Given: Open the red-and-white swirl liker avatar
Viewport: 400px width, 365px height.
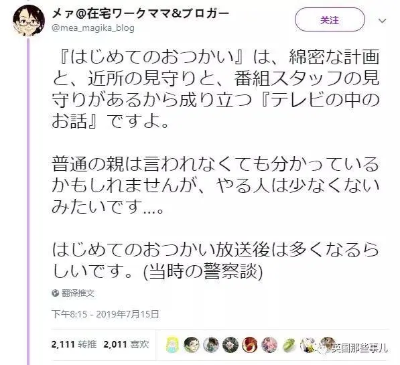Looking at the screenshot, I should 249,345.
